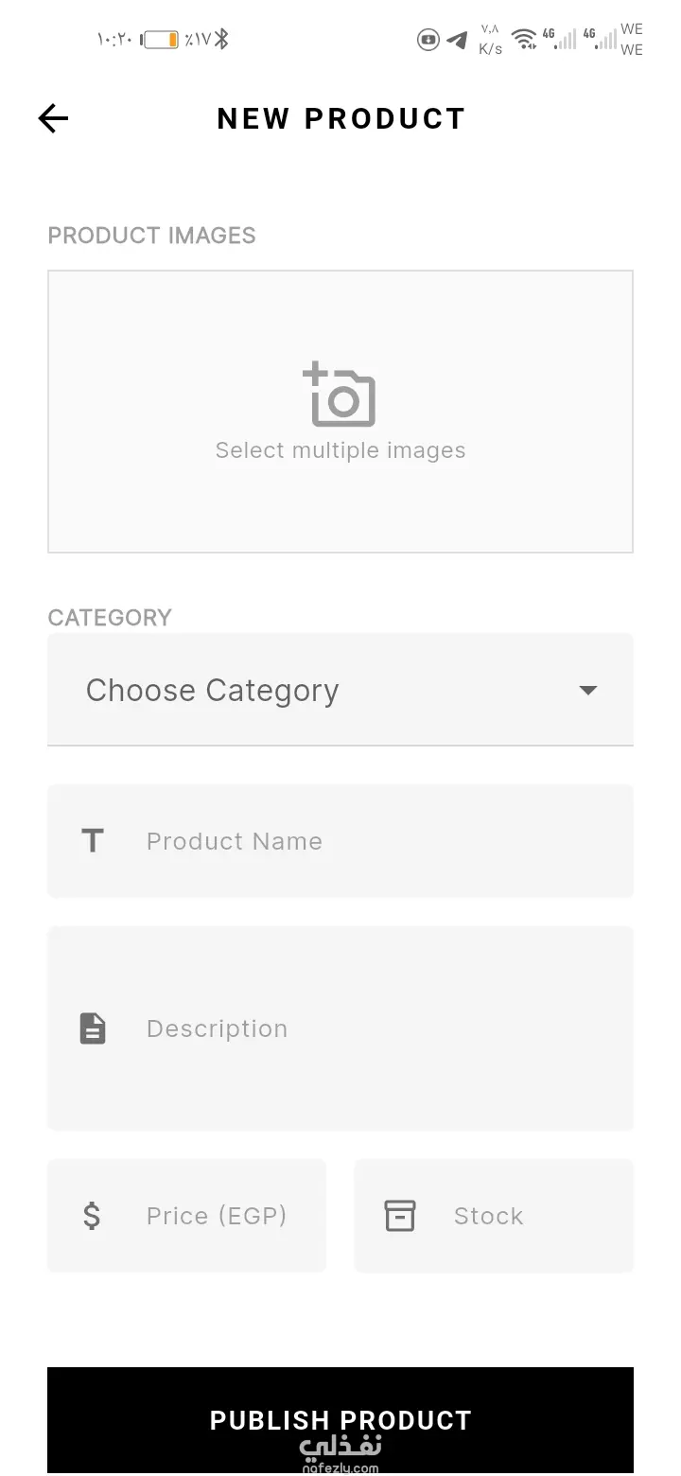Tap the screen recorder status icon
Image resolution: width=681 pixels, height=1476 pixels.
point(428,40)
